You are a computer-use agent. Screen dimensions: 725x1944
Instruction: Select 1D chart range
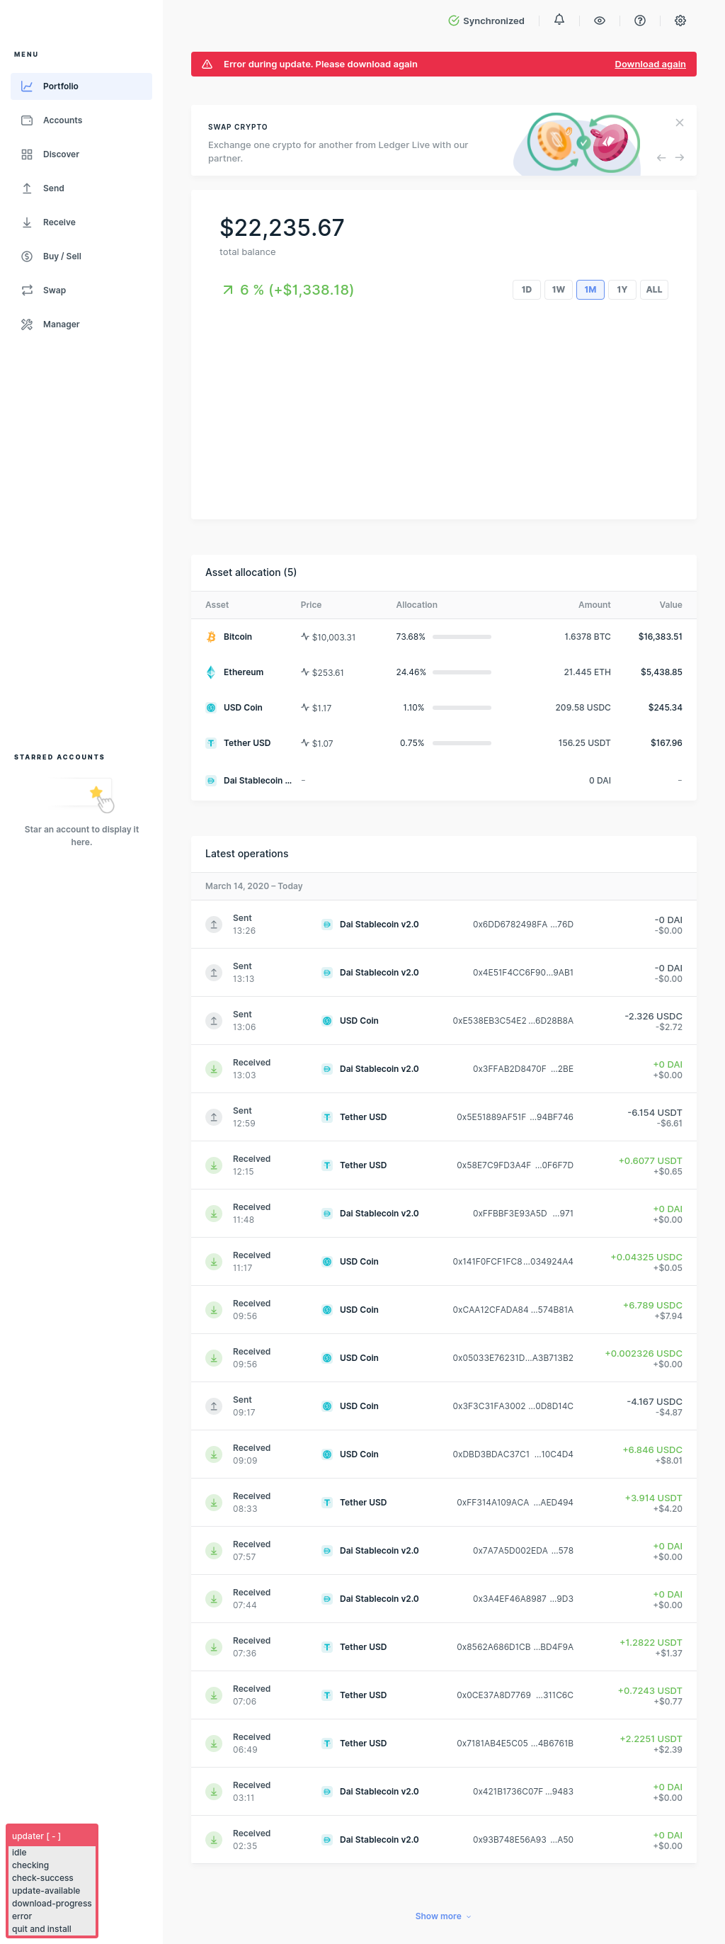click(x=527, y=290)
